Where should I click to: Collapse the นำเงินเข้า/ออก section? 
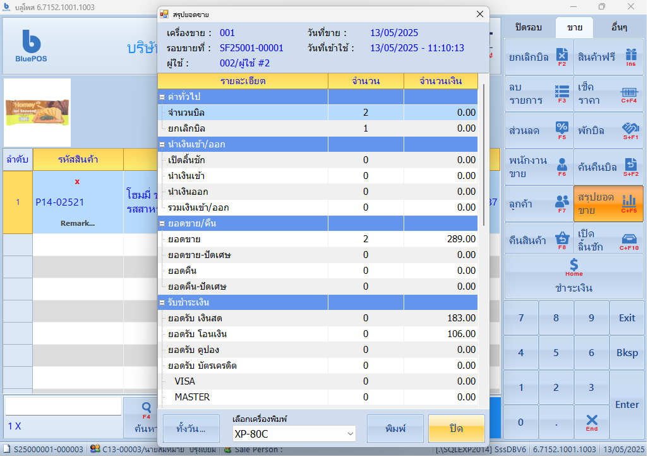(162, 144)
